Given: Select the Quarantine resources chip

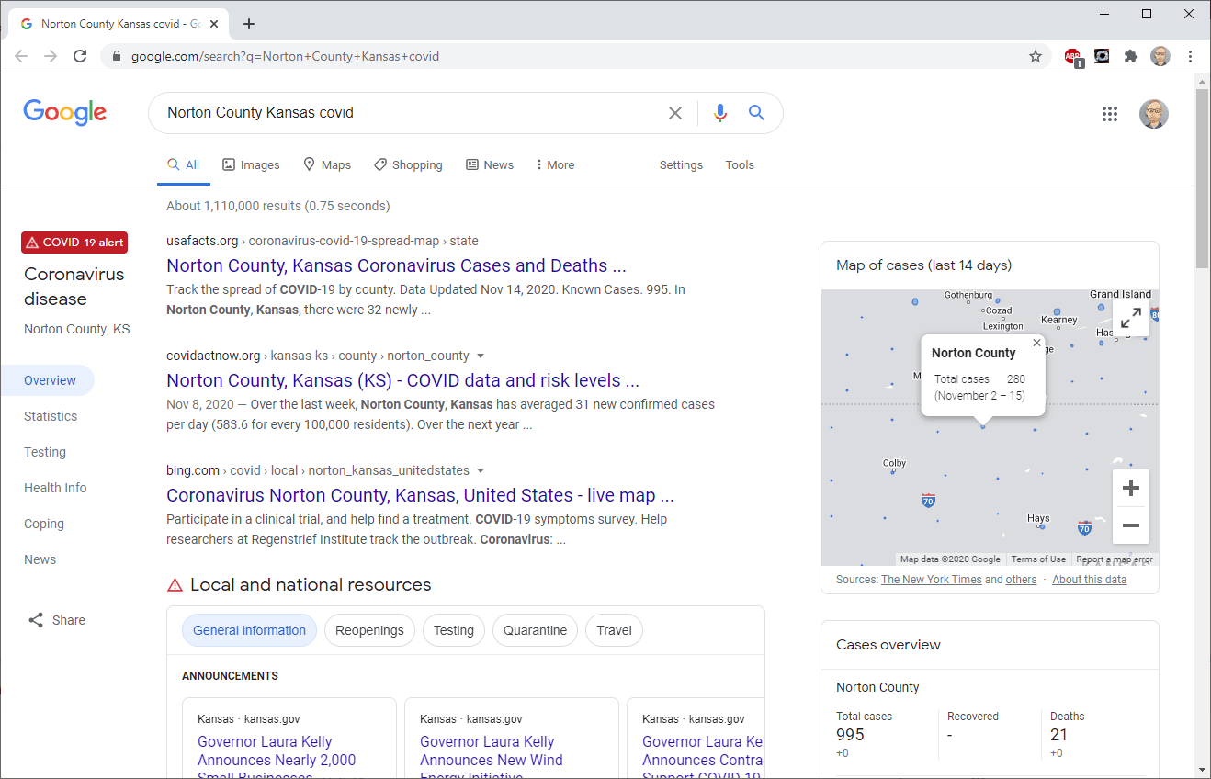Looking at the screenshot, I should [536, 630].
